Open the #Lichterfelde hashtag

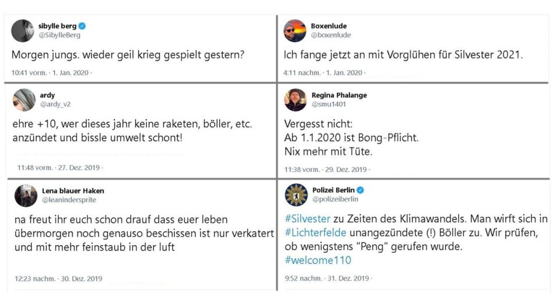point(315,232)
